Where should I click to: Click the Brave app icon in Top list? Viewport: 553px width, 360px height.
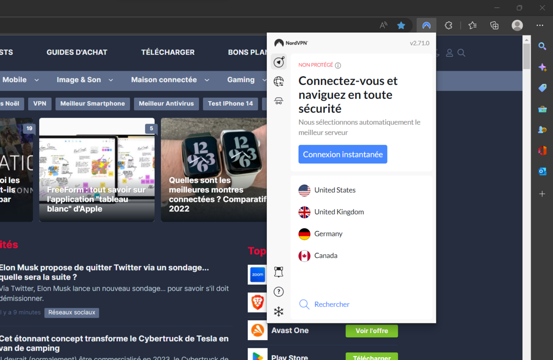(258, 302)
